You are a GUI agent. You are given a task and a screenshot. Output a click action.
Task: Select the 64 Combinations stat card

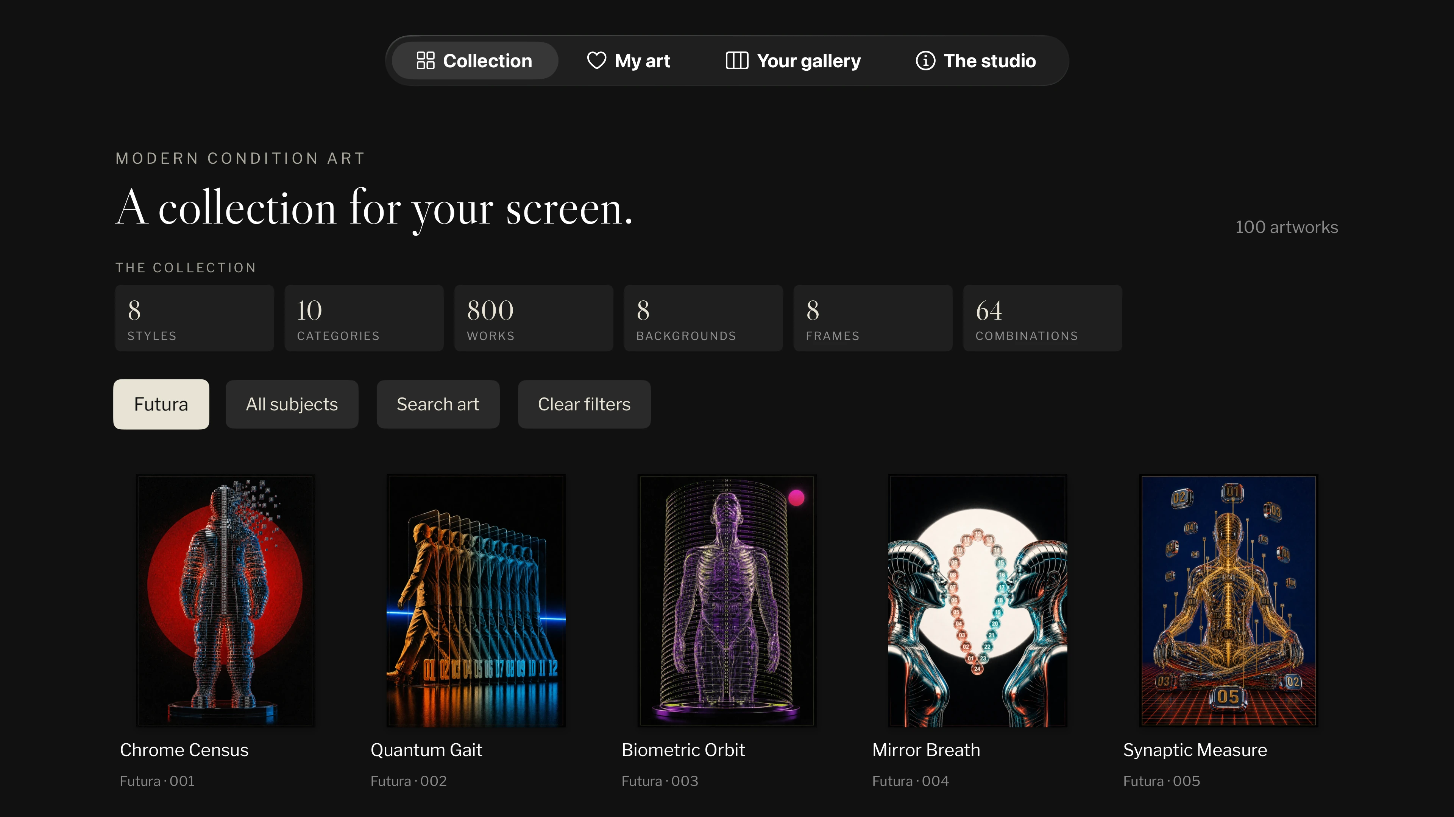coord(1042,318)
